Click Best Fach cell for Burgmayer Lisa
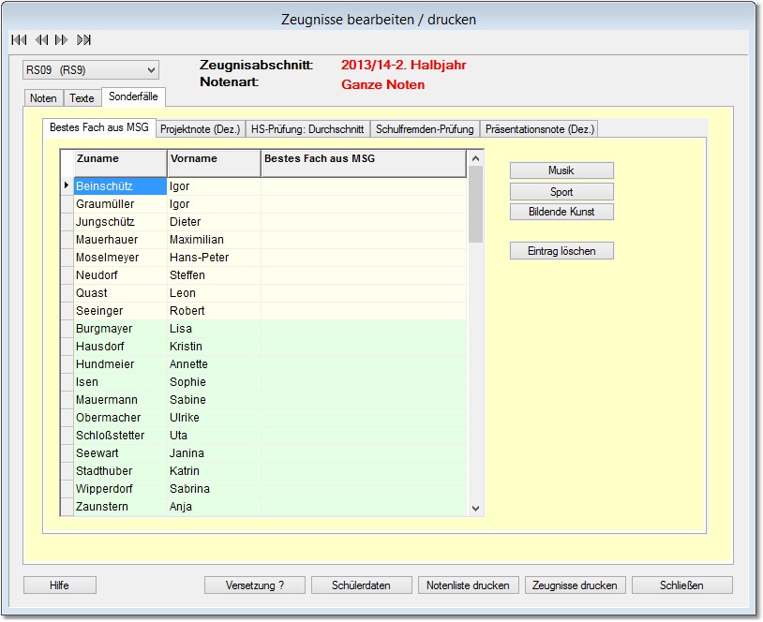763x622 pixels. tap(363, 329)
